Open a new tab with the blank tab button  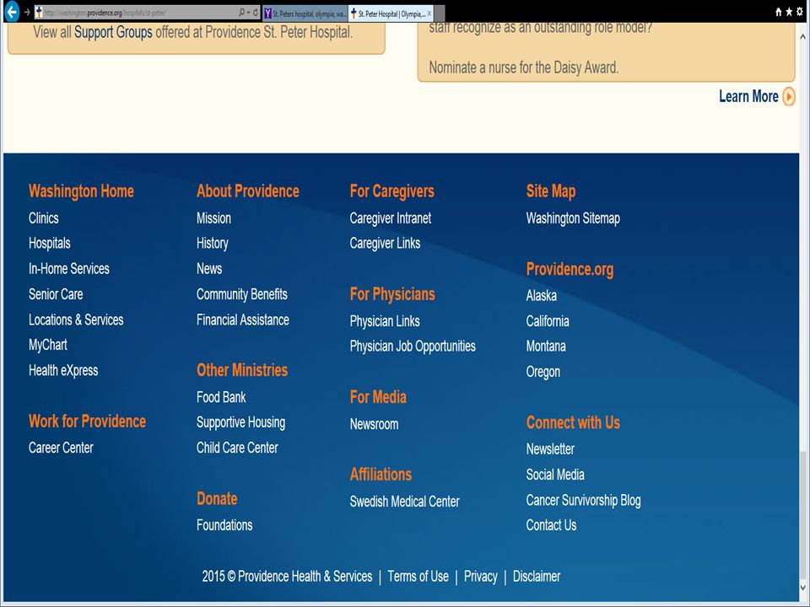point(439,14)
